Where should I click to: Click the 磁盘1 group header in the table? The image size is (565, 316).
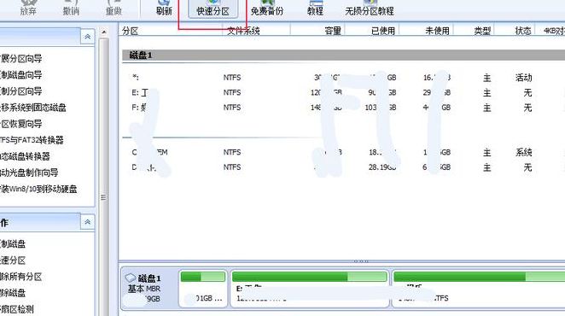[x=343, y=56]
